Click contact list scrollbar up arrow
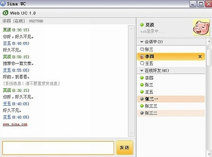 (209, 41)
